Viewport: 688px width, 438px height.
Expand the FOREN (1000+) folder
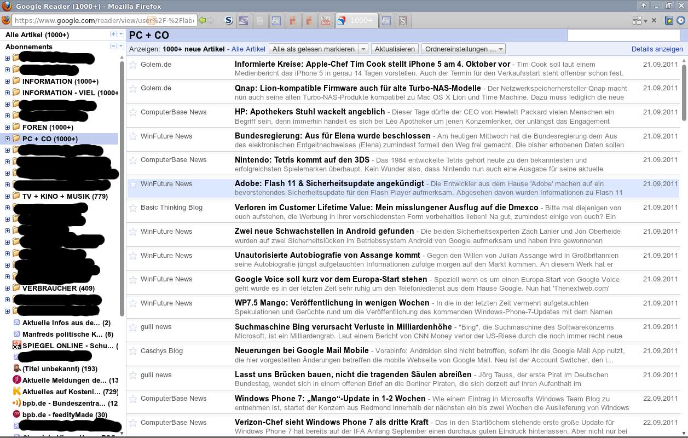pos(7,127)
